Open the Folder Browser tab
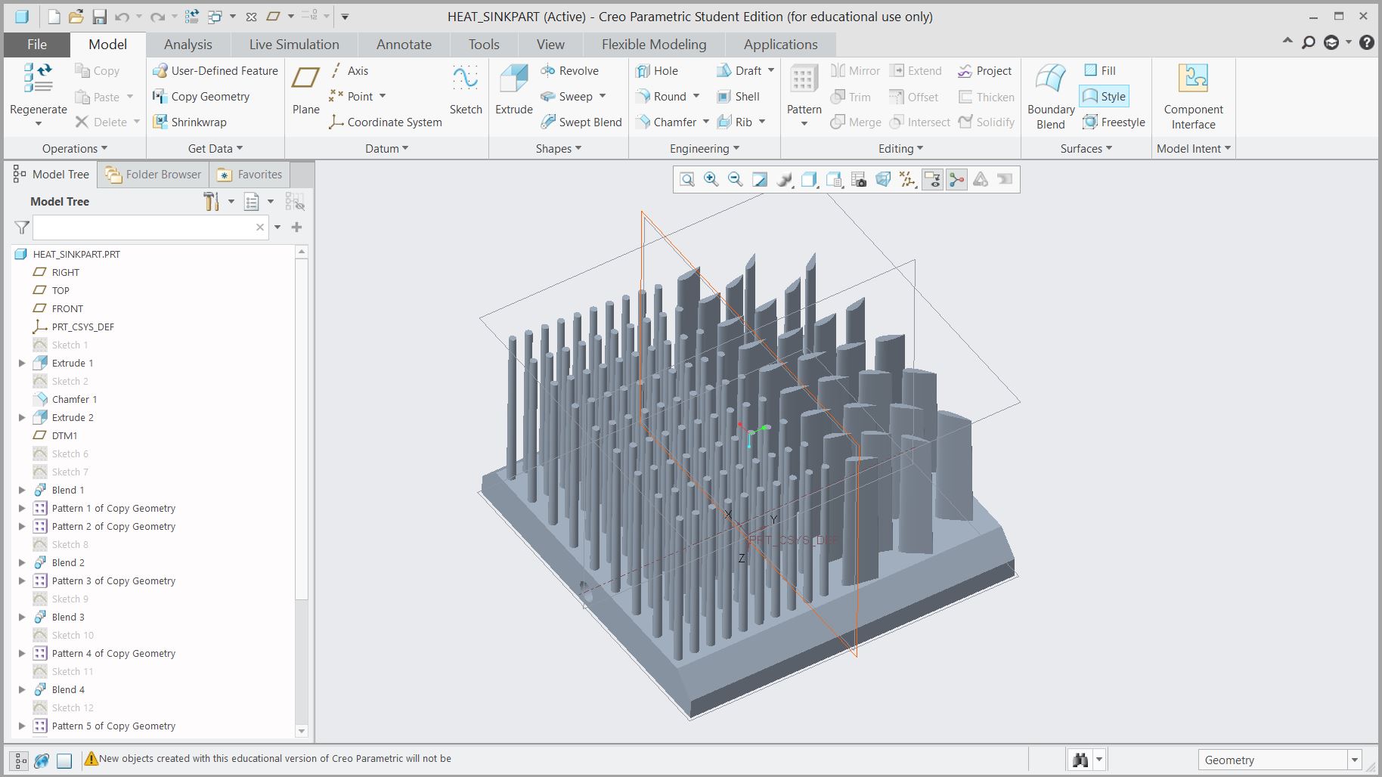The width and height of the screenshot is (1382, 777). coord(154,175)
